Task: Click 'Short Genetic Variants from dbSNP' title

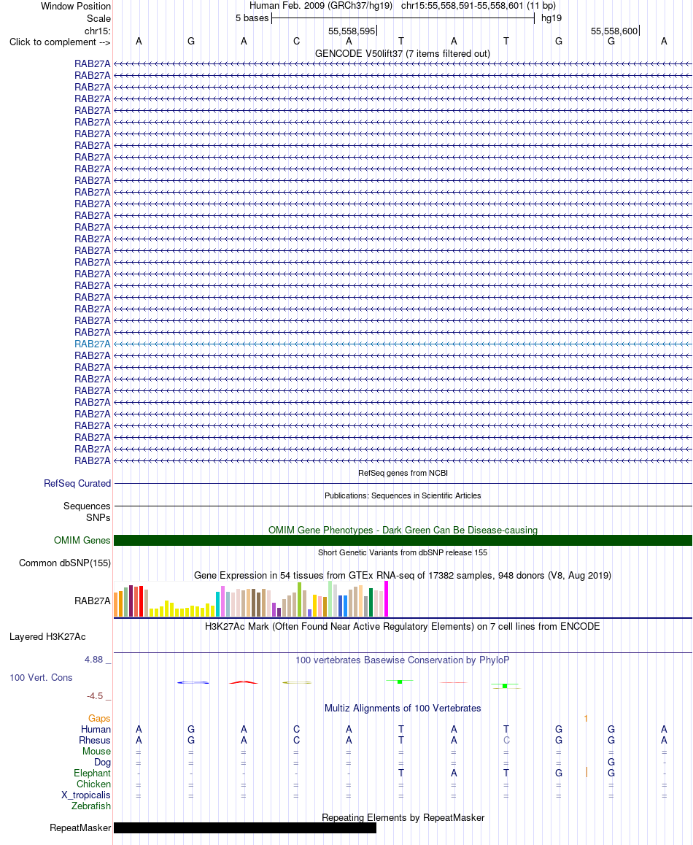Action: point(403,552)
